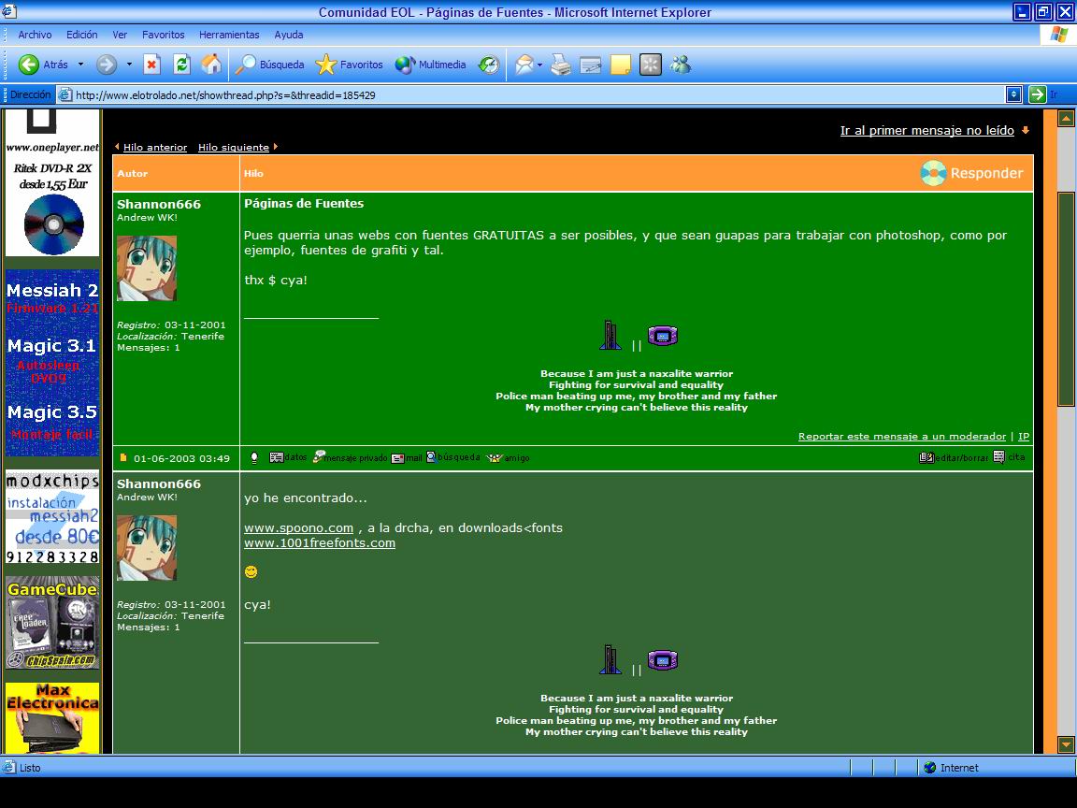Click the 'Internet' zone status bar entry
Image resolution: width=1077 pixels, height=808 pixels.
point(952,768)
